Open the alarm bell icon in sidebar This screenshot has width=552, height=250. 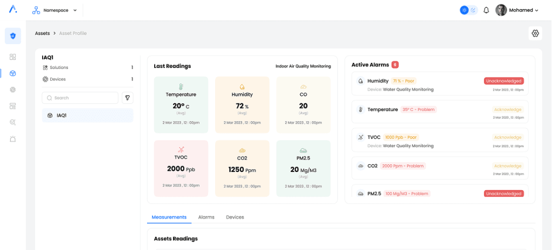[x=13, y=139]
